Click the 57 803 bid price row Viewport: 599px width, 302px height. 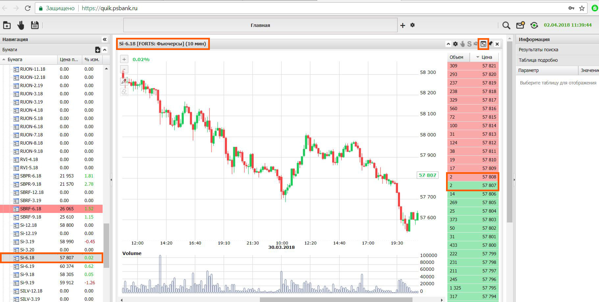tap(473, 220)
